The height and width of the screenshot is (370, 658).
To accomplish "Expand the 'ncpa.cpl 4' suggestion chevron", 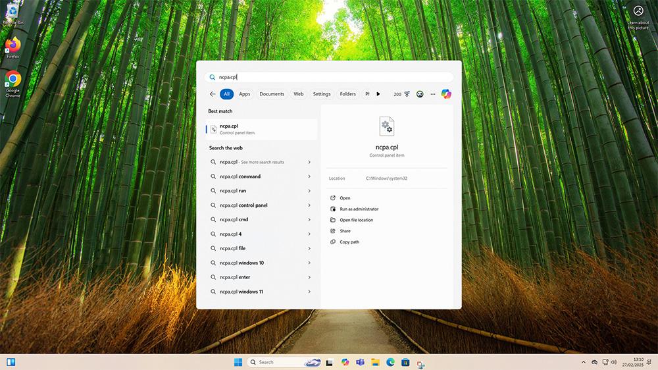I will point(309,234).
